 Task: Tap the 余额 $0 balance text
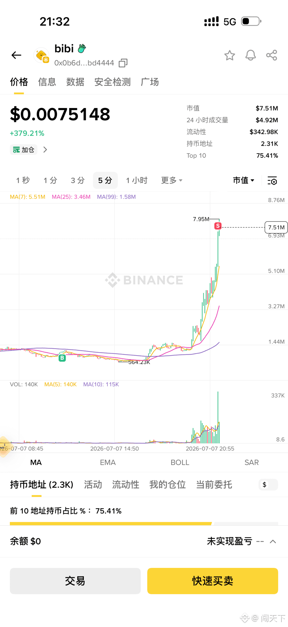[25, 541]
